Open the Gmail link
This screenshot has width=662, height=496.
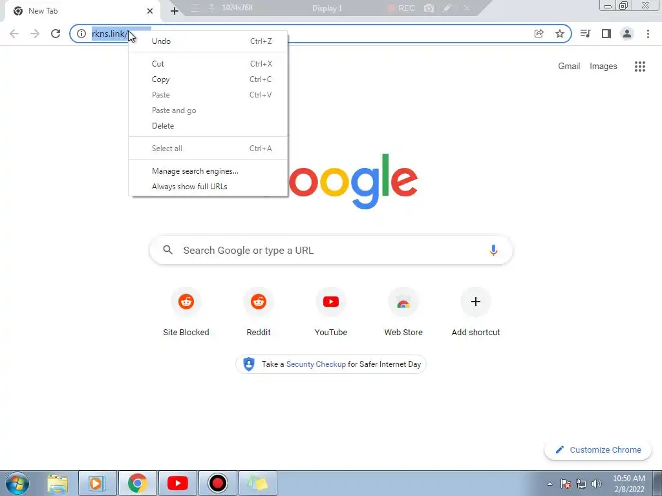569,67
